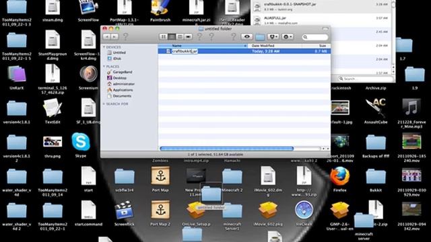
Task: Select the Bukkit folder on desktop
Action: pyautogui.click(x=376, y=177)
